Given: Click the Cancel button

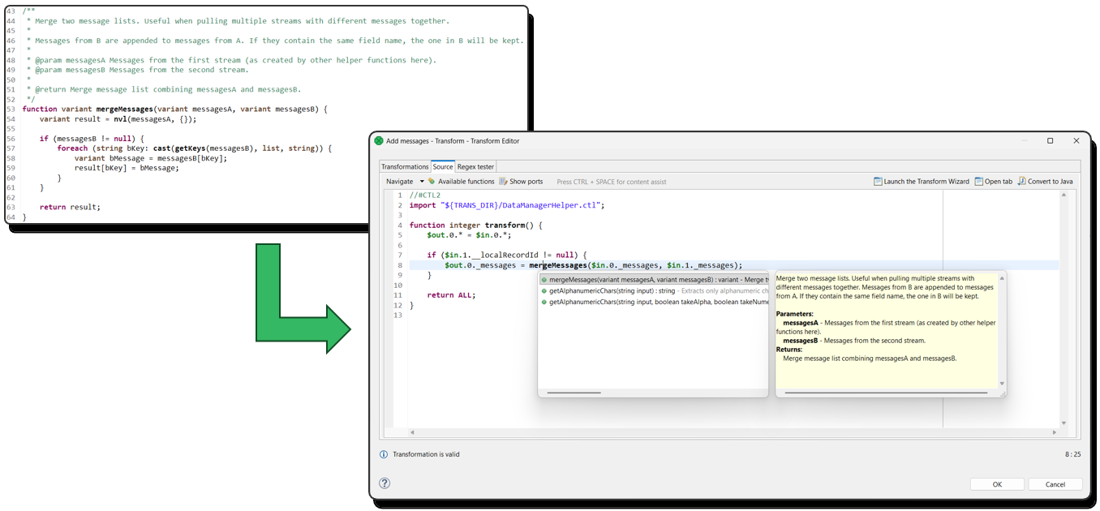Looking at the screenshot, I should tap(1055, 484).
